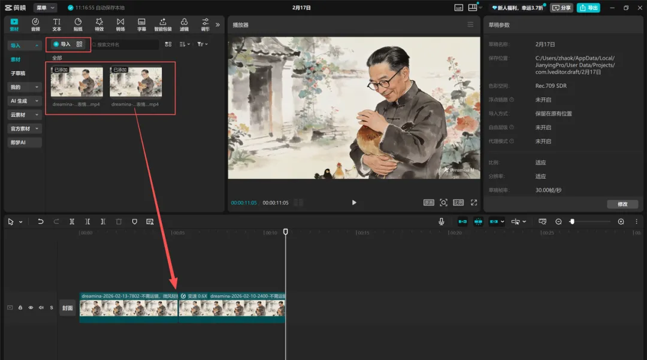Zoom out the timeline
The height and width of the screenshot is (360, 647).
coord(558,222)
